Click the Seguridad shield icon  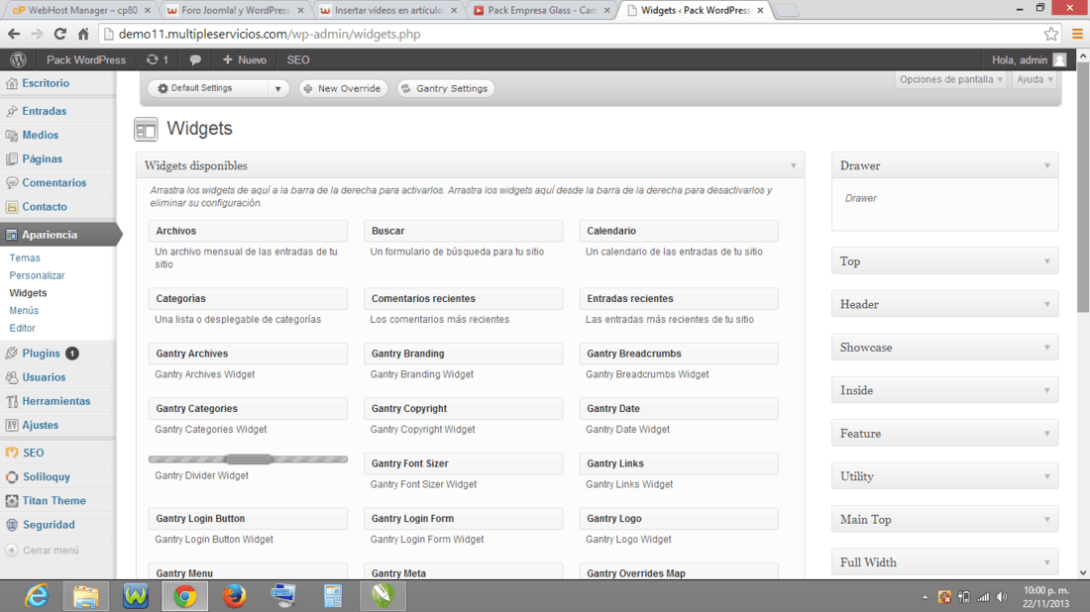[12, 525]
